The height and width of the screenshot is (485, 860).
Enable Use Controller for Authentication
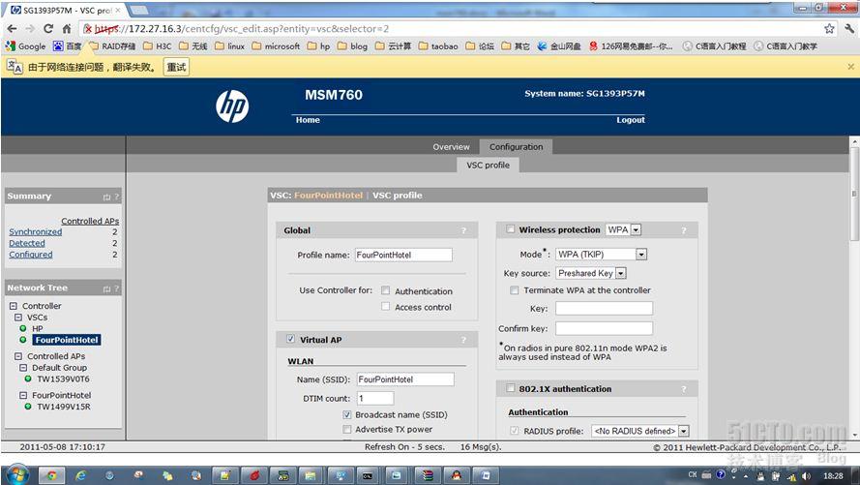click(x=386, y=290)
